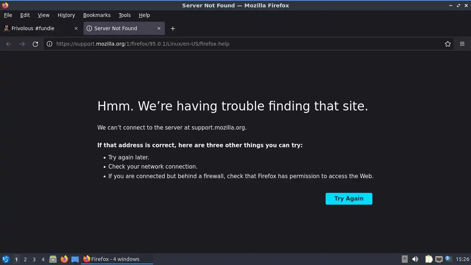Screen dimensions: 471x265
Task: Switch to virtual desktop 1
Action: coord(16,259)
